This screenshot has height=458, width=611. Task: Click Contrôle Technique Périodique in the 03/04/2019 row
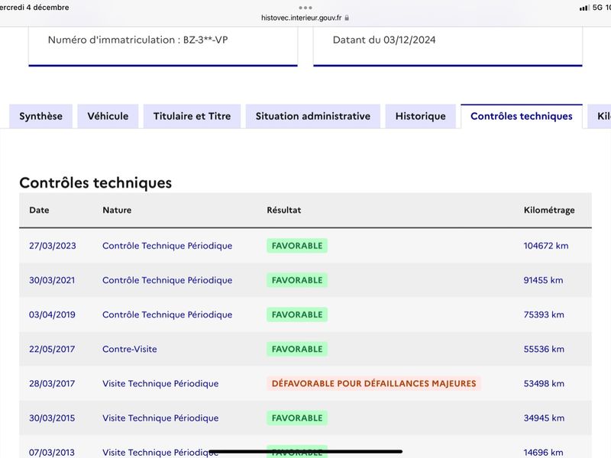point(167,314)
